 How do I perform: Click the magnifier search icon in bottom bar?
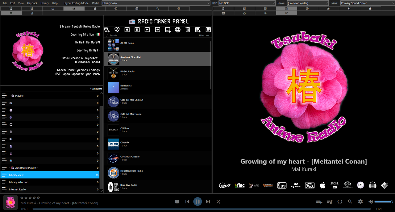(x=350, y=202)
